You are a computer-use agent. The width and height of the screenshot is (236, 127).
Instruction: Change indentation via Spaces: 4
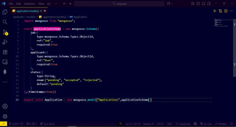click(x=148, y=124)
